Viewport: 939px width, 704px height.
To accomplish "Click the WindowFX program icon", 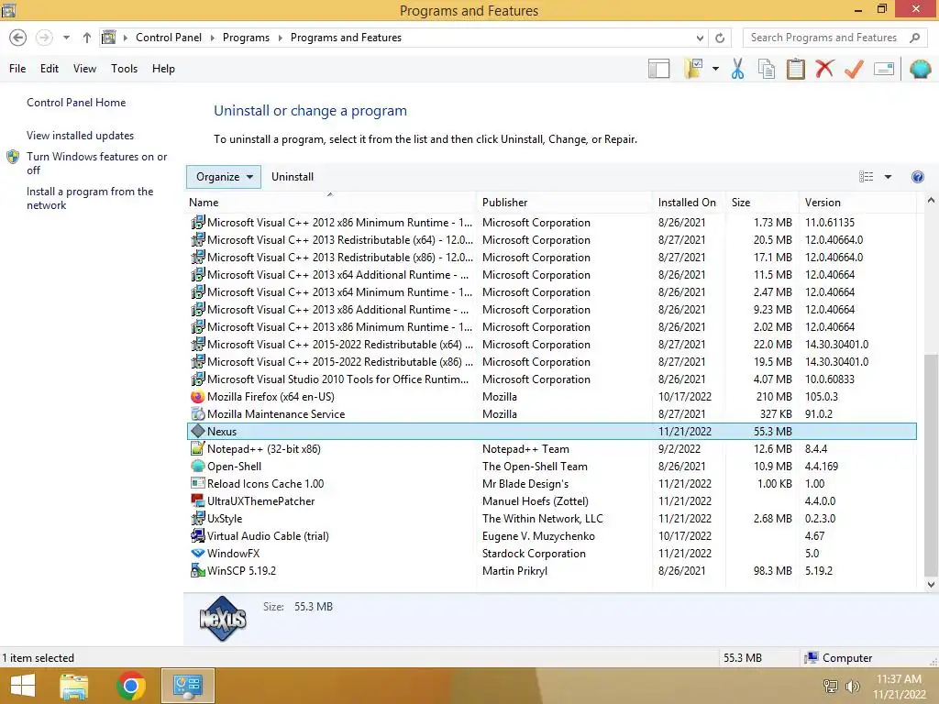I will pos(198,553).
